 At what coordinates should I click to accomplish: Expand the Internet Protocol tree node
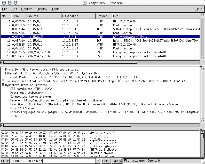coord(3,77)
